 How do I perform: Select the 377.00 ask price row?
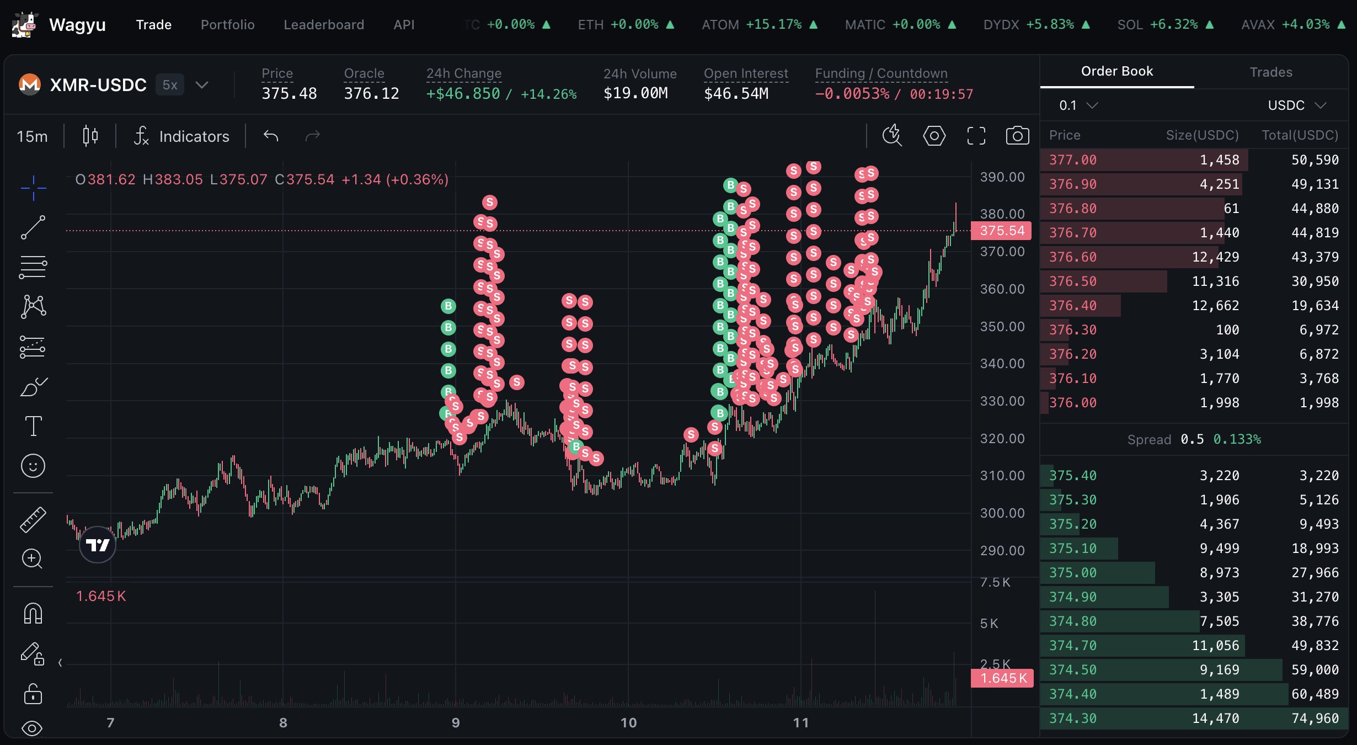[x=1194, y=160]
